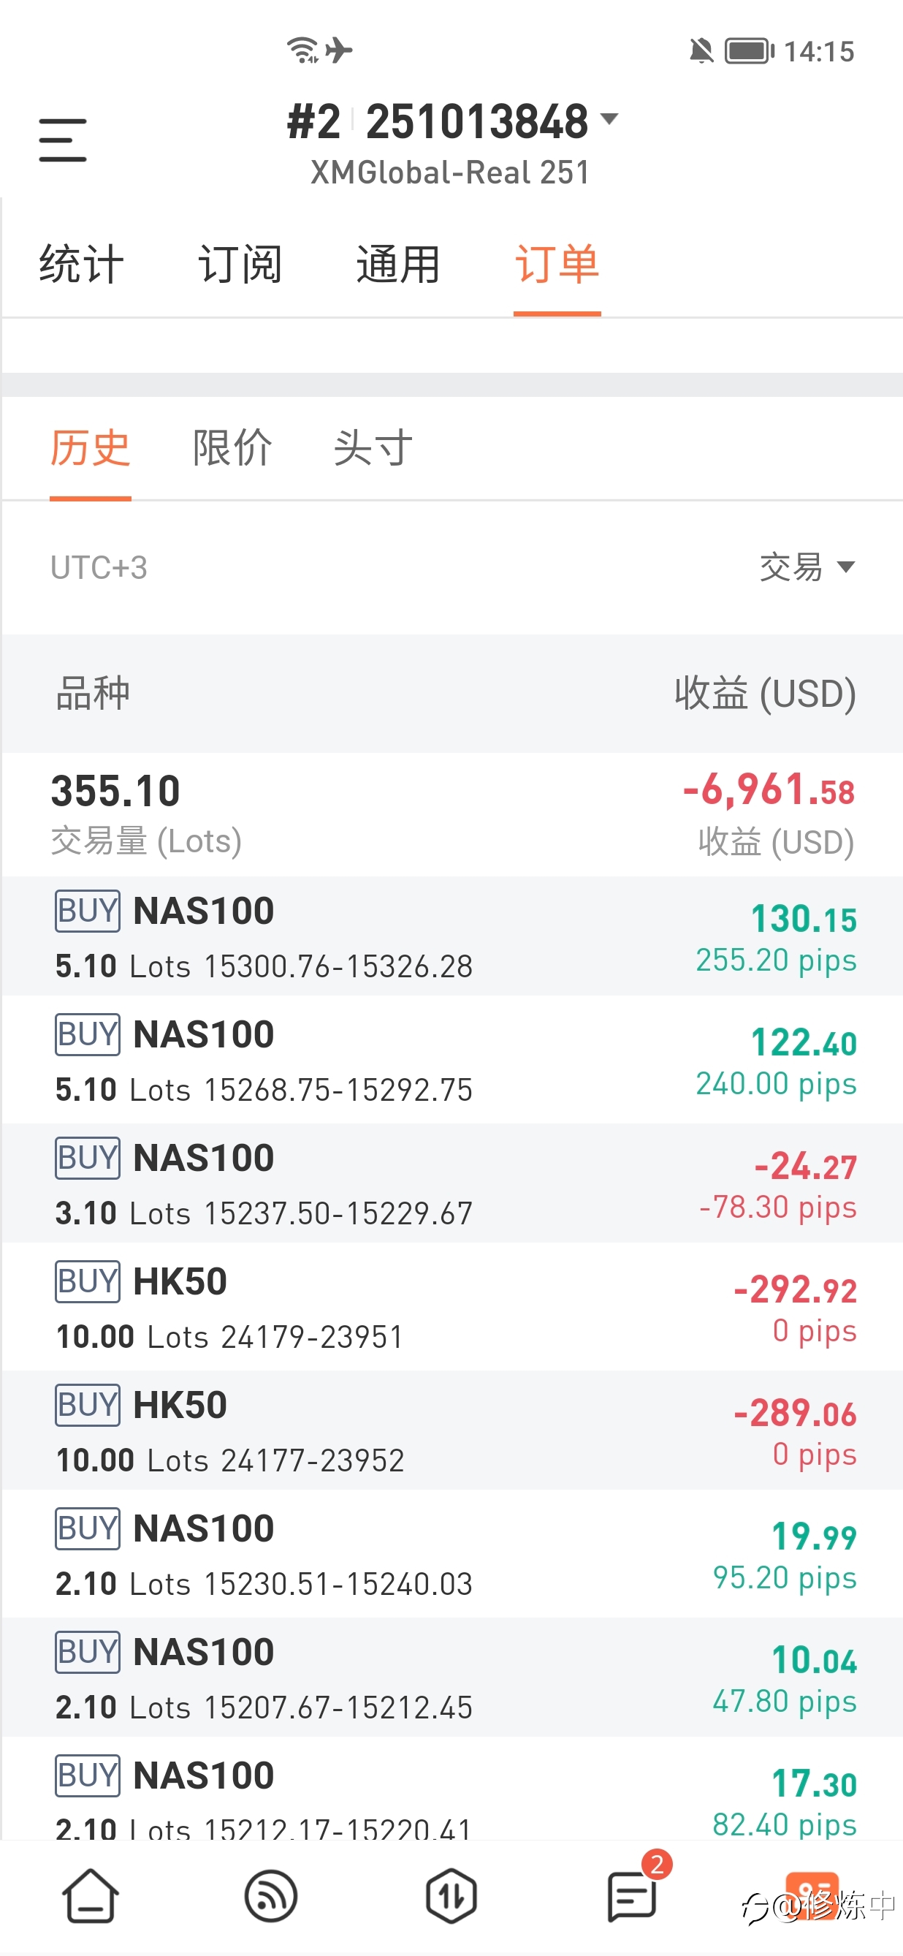
Task: Show the 头寸 positions sub-tab
Action: tap(373, 447)
